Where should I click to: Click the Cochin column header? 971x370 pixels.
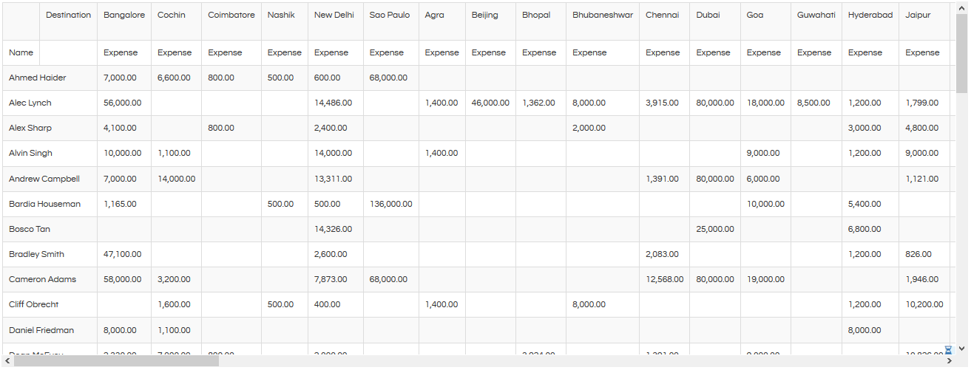click(x=176, y=21)
